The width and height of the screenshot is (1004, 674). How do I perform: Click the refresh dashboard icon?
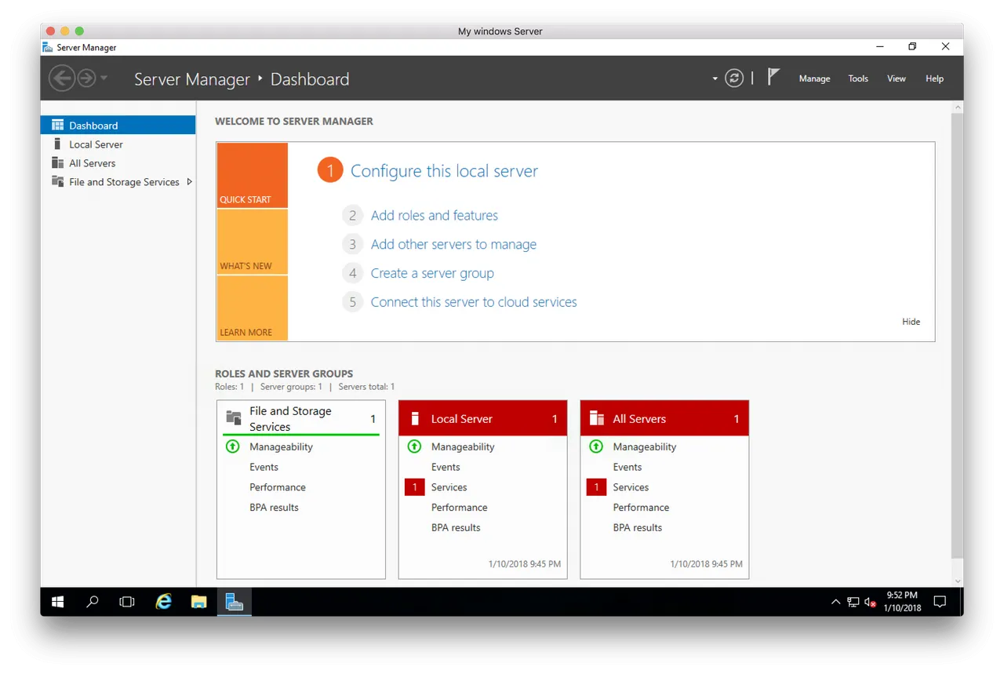point(734,78)
